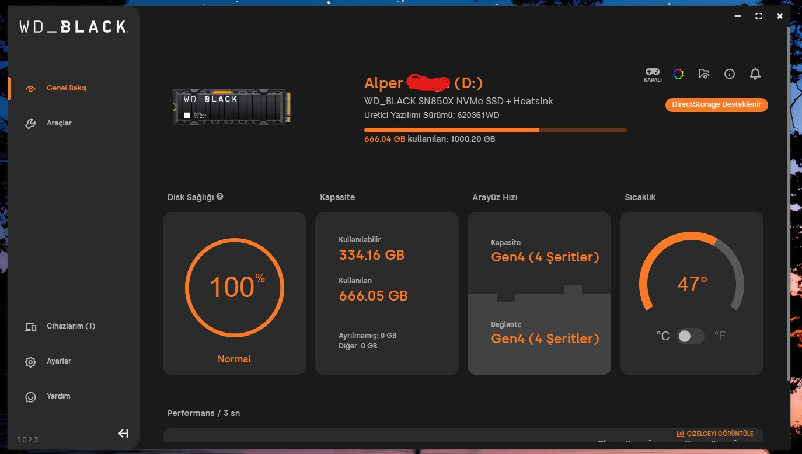Click the 666.04 GB kullanılan text
The width and height of the screenshot is (802, 454).
point(430,139)
